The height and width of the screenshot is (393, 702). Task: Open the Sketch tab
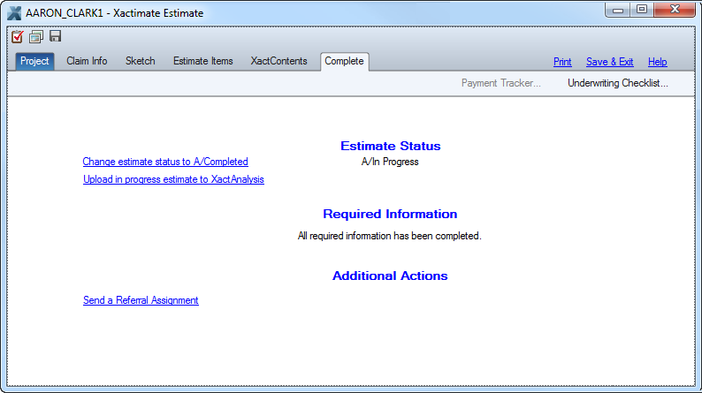pos(140,61)
